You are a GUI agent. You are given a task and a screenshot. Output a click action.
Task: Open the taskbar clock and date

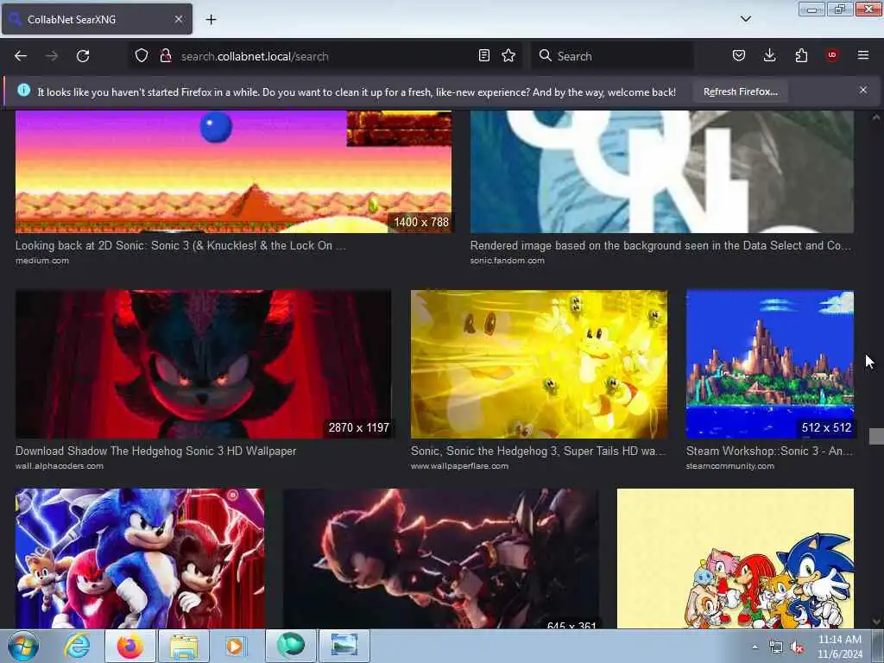click(839, 647)
